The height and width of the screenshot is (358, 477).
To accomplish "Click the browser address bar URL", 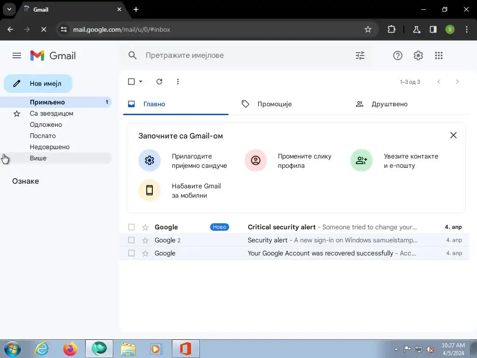I will point(122,29).
